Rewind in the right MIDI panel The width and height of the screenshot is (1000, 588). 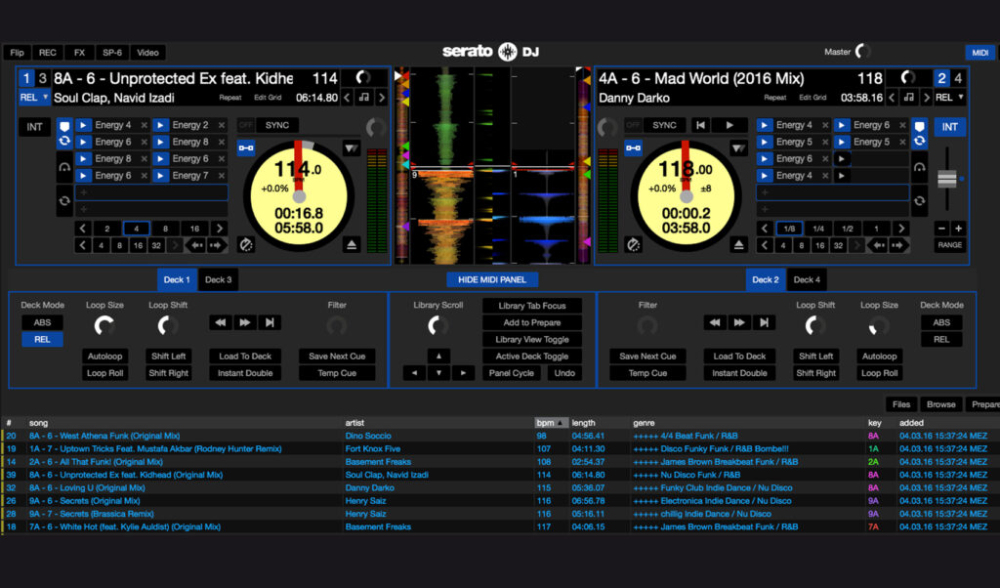(x=714, y=322)
